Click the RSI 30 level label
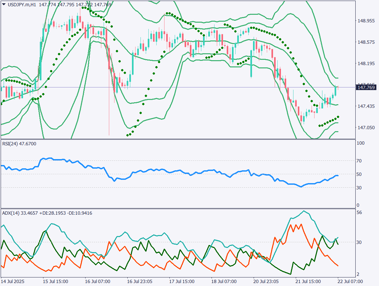This screenshot has width=379, height=286. [360, 188]
